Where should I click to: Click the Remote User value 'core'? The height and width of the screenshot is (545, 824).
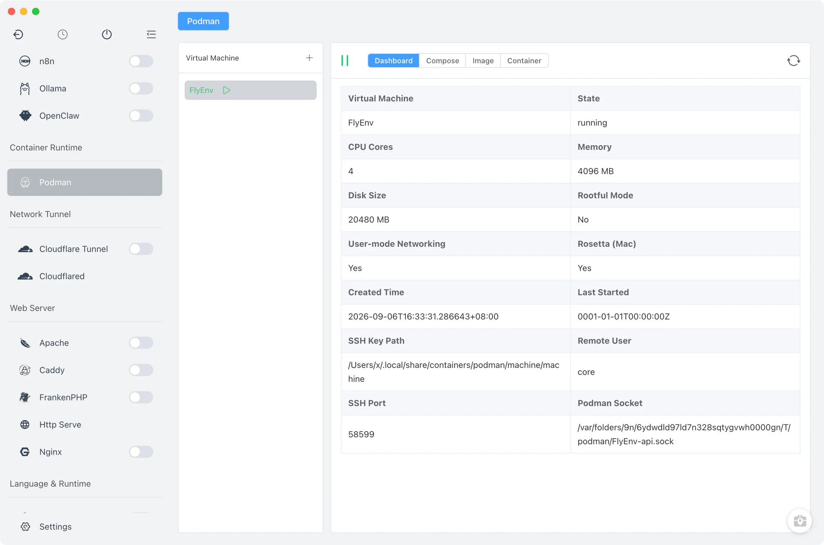586,372
